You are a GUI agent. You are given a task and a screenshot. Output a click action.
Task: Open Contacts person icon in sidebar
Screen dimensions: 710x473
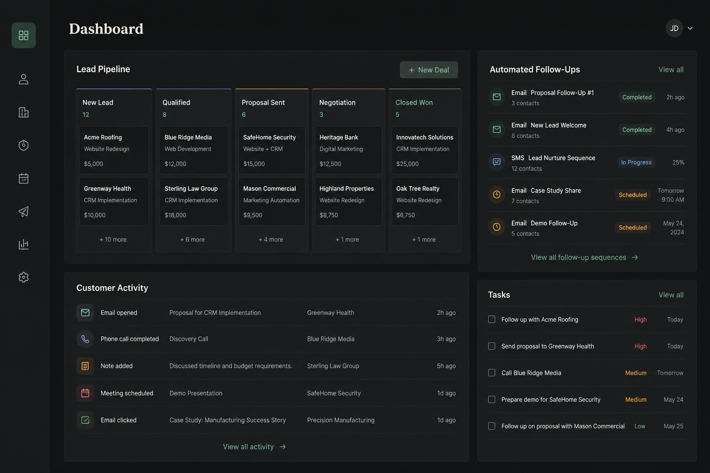coord(24,79)
